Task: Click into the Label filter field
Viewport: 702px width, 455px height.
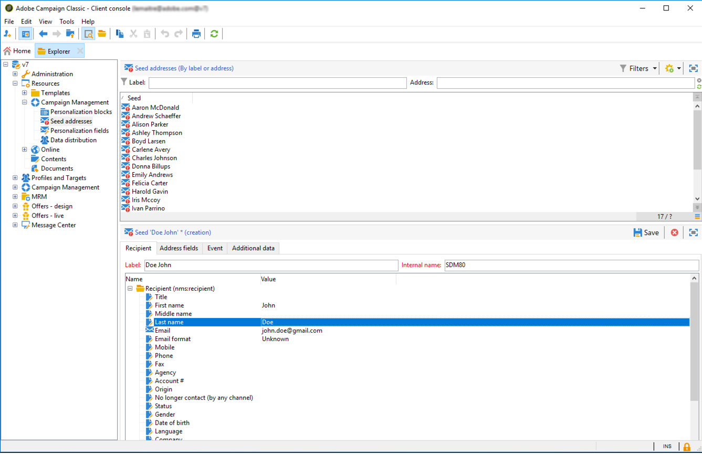Action: point(278,83)
